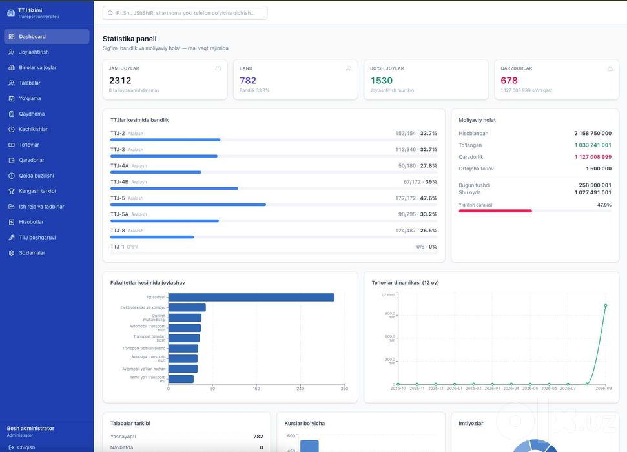The width and height of the screenshot is (627, 452).
Task: Open TTJ boshqaruvi section
Action: (46, 238)
